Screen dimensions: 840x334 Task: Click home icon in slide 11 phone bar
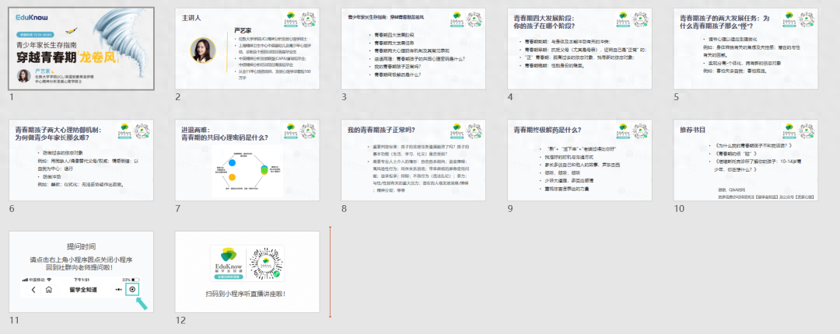(49, 290)
